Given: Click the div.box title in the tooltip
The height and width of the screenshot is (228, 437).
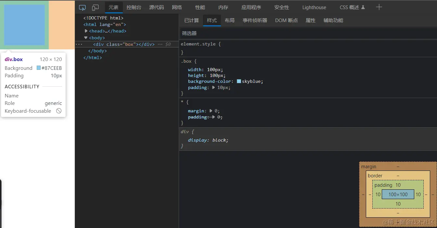Looking at the screenshot, I should (x=14, y=59).
